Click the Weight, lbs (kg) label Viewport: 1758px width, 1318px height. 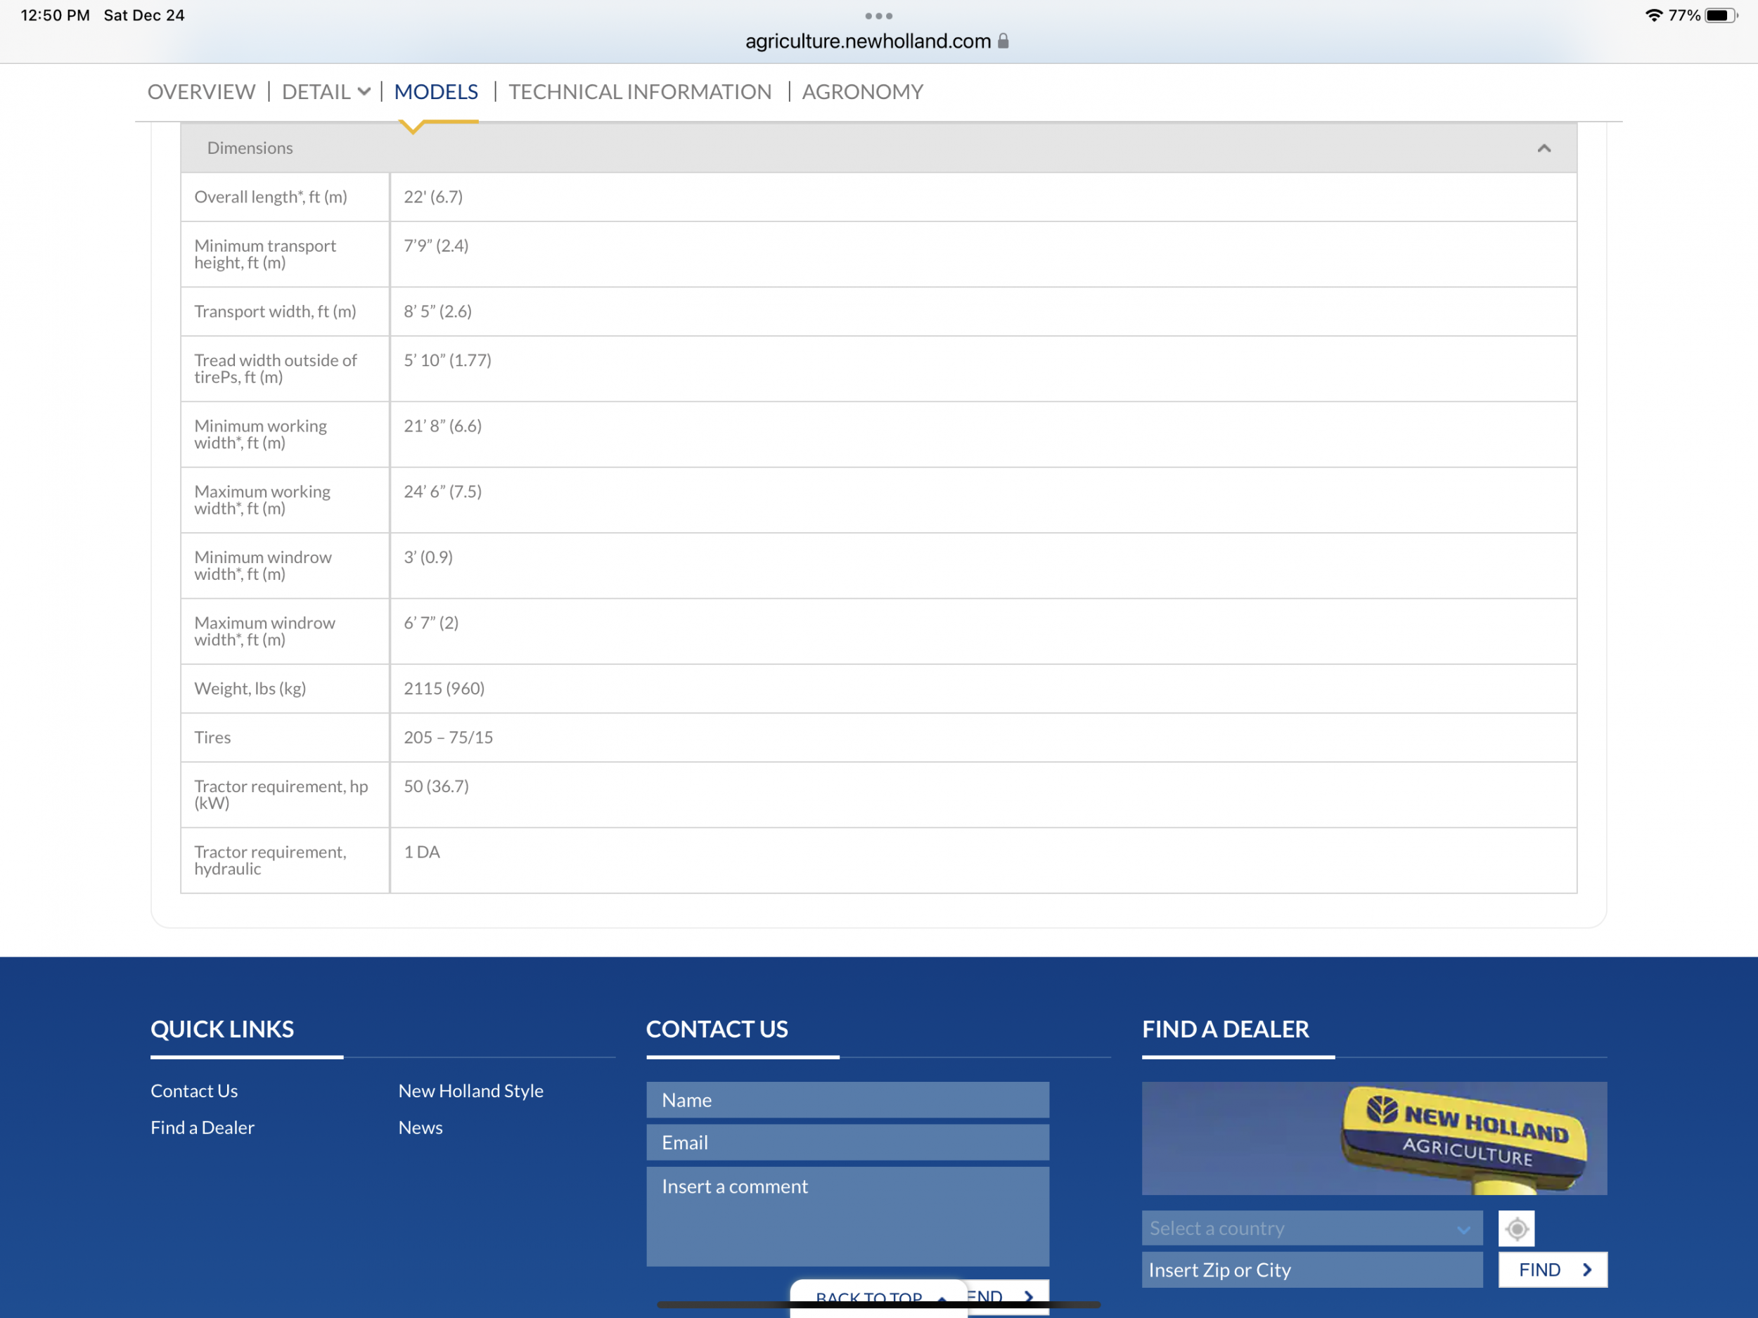point(250,688)
